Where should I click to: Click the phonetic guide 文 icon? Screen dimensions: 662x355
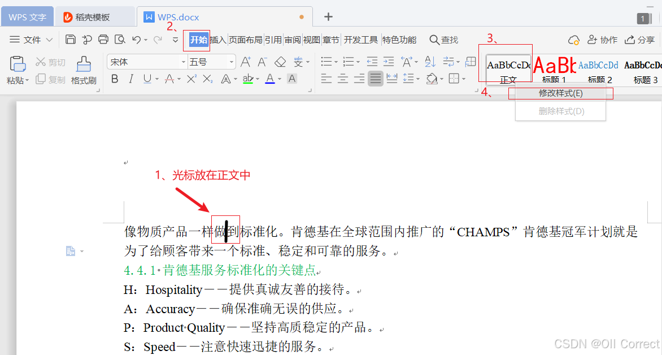[x=298, y=62]
